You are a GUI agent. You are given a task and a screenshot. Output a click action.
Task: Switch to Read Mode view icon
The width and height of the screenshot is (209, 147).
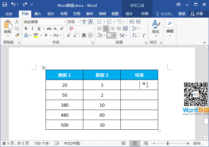tap(123, 143)
